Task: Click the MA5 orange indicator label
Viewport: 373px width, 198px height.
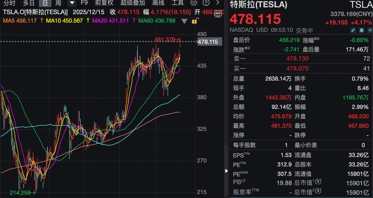Action: 20,21
